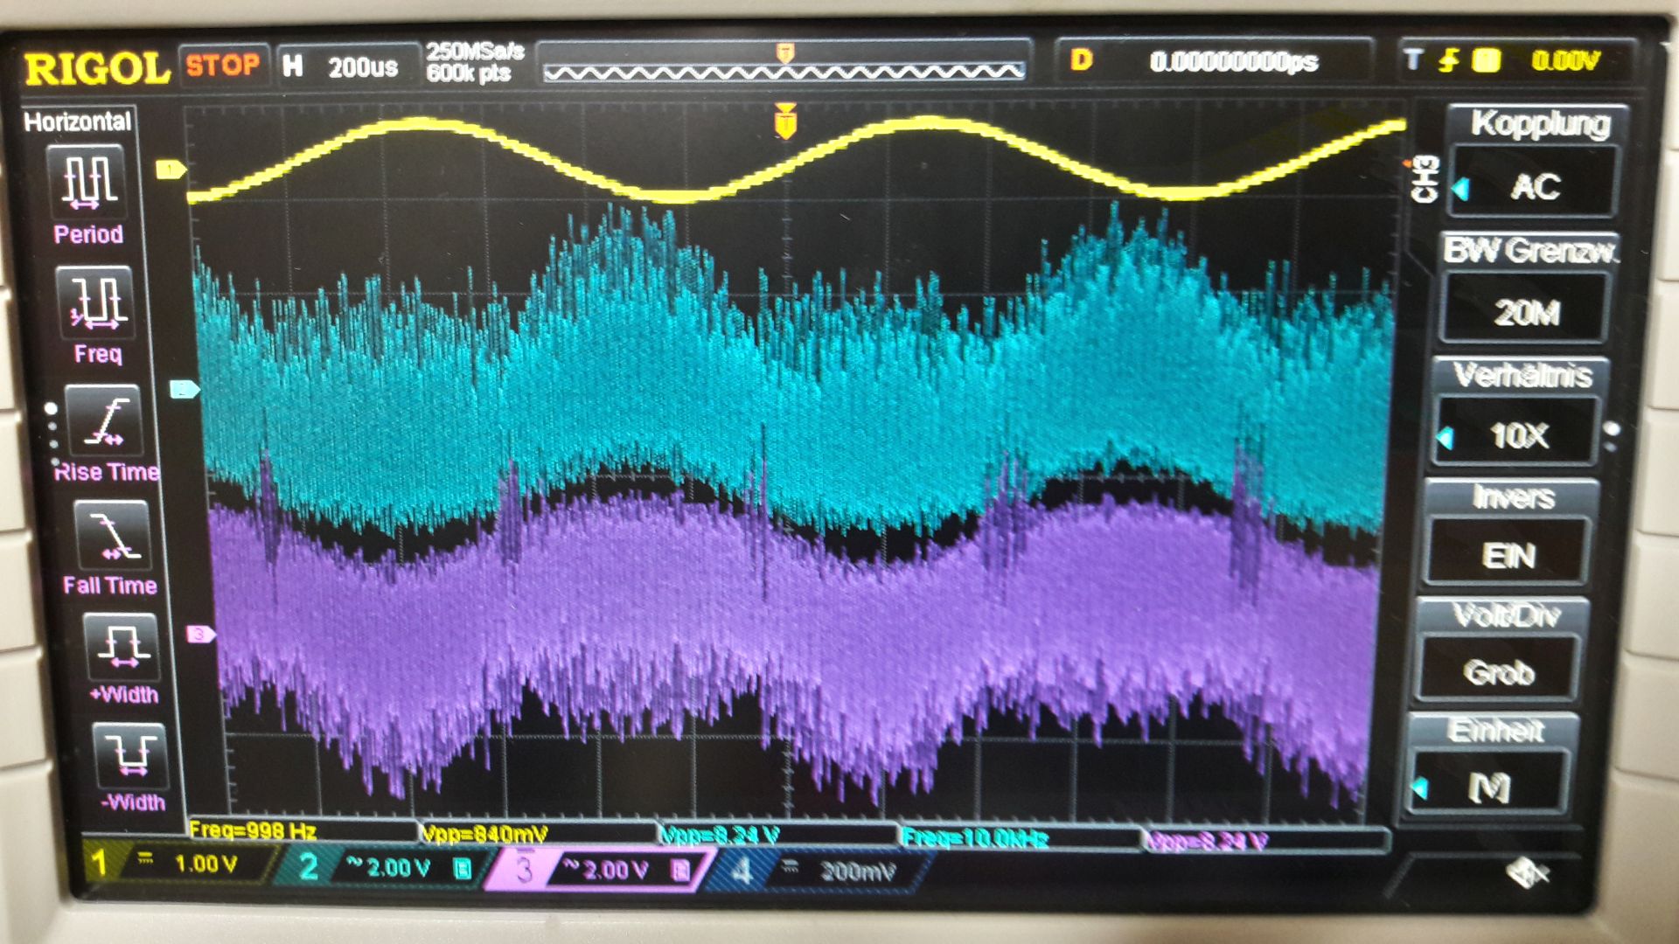Click the trigger level 0.00V readout
The height and width of the screenshot is (944, 1679).
point(1565,60)
